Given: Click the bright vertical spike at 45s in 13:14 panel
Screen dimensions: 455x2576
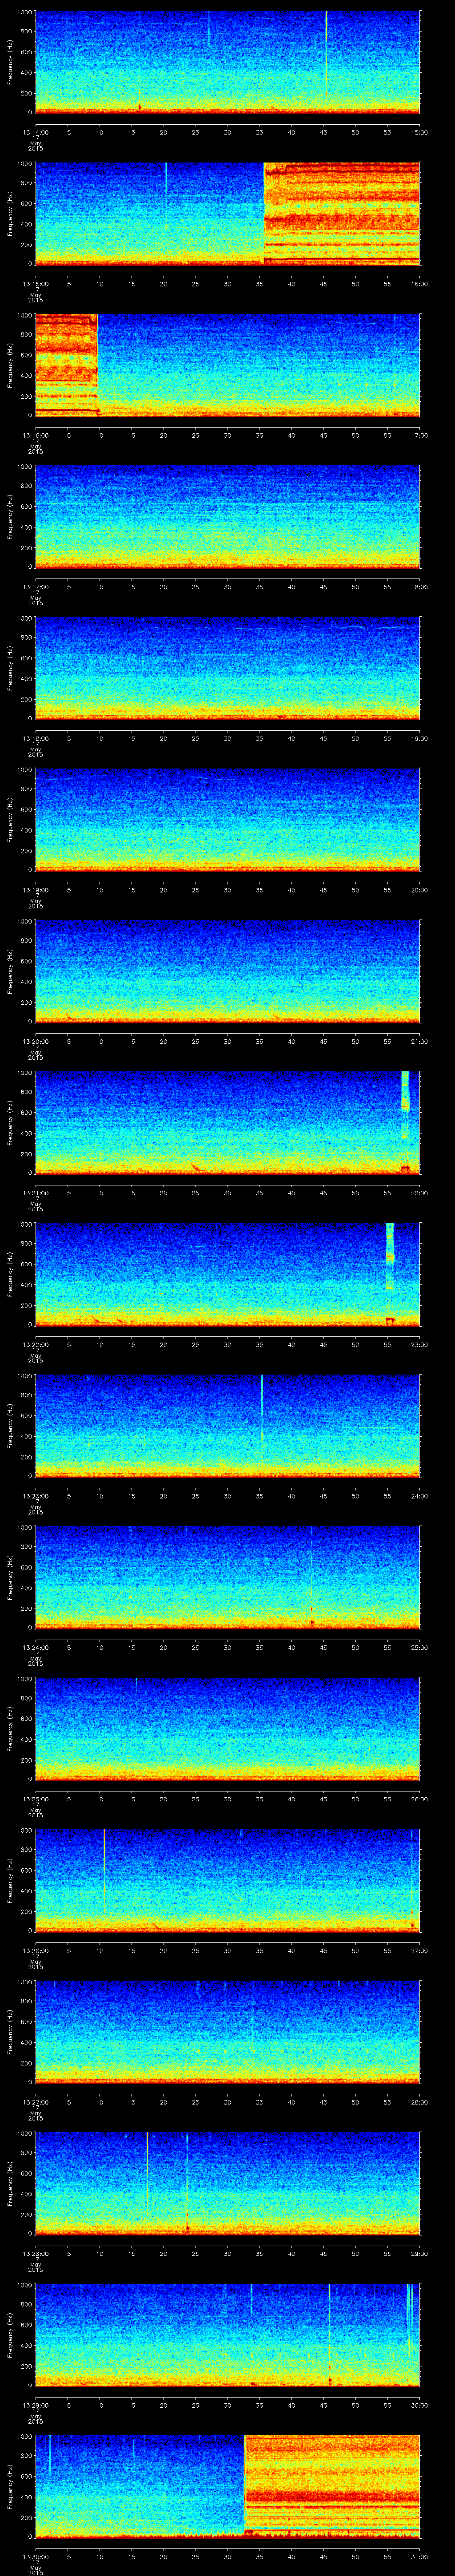Looking at the screenshot, I should [326, 55].
